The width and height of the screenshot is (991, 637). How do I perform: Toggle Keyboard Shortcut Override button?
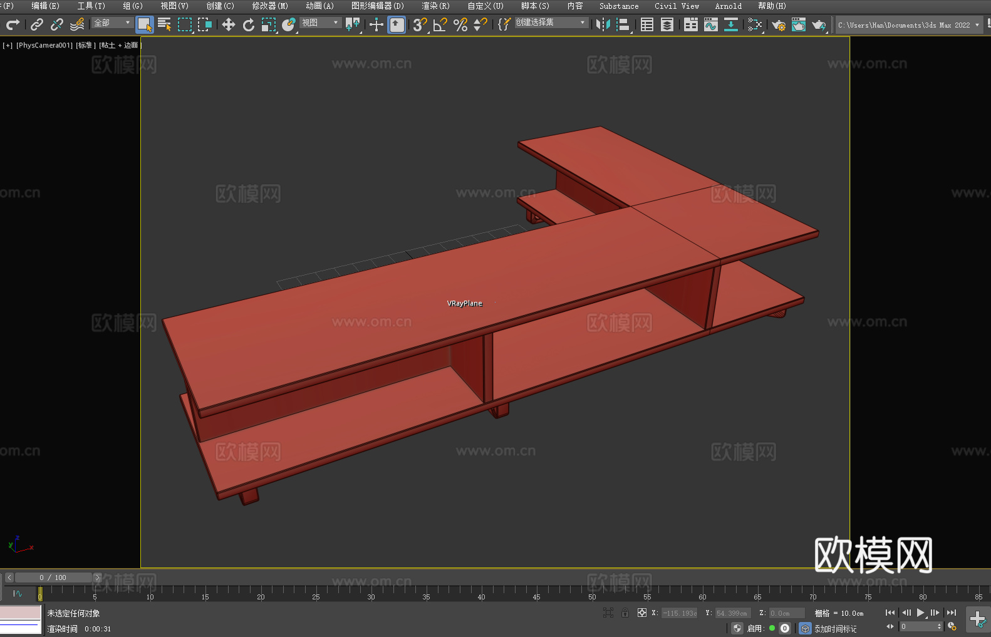coord(397,24)
